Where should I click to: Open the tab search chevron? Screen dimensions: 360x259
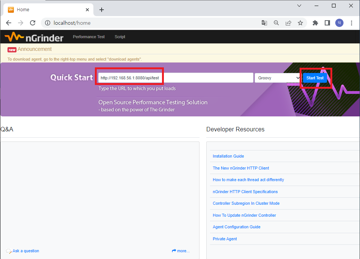coord(299,6)
